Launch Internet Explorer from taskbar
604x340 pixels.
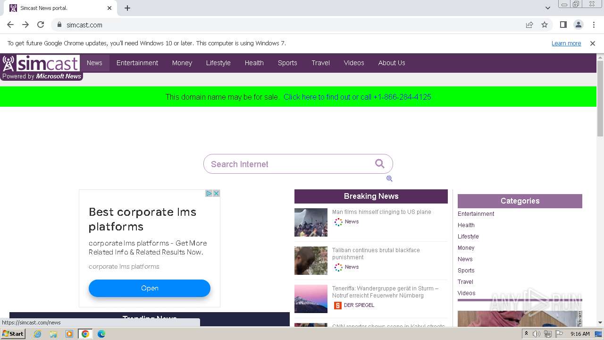(x=38, y=334)
